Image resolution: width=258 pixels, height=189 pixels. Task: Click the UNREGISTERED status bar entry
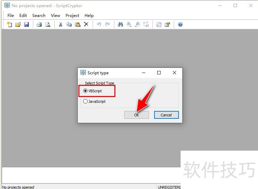169,187
